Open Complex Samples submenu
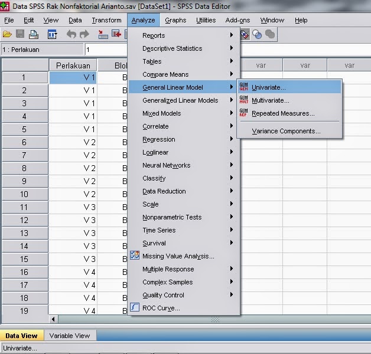Viewport: 371px width, 354px height. click(184, 282)
